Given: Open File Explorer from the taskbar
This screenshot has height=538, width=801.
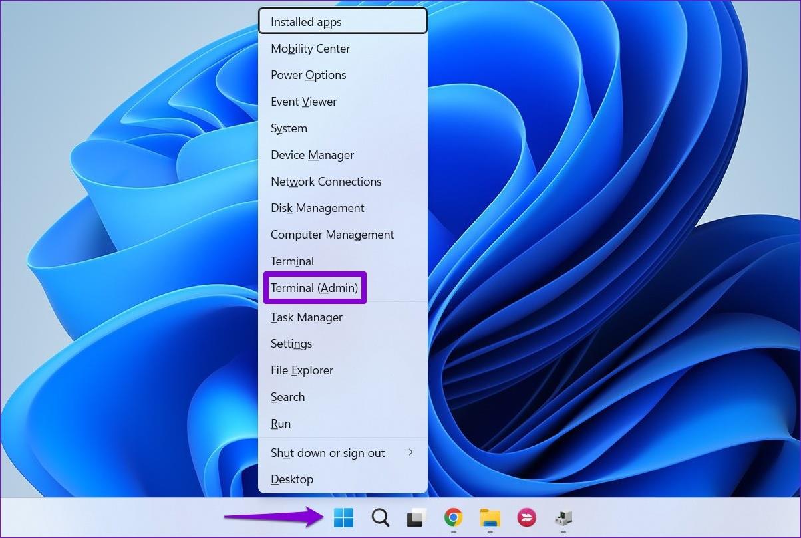Looking at the screenshot, I should (x=490, y=518).
